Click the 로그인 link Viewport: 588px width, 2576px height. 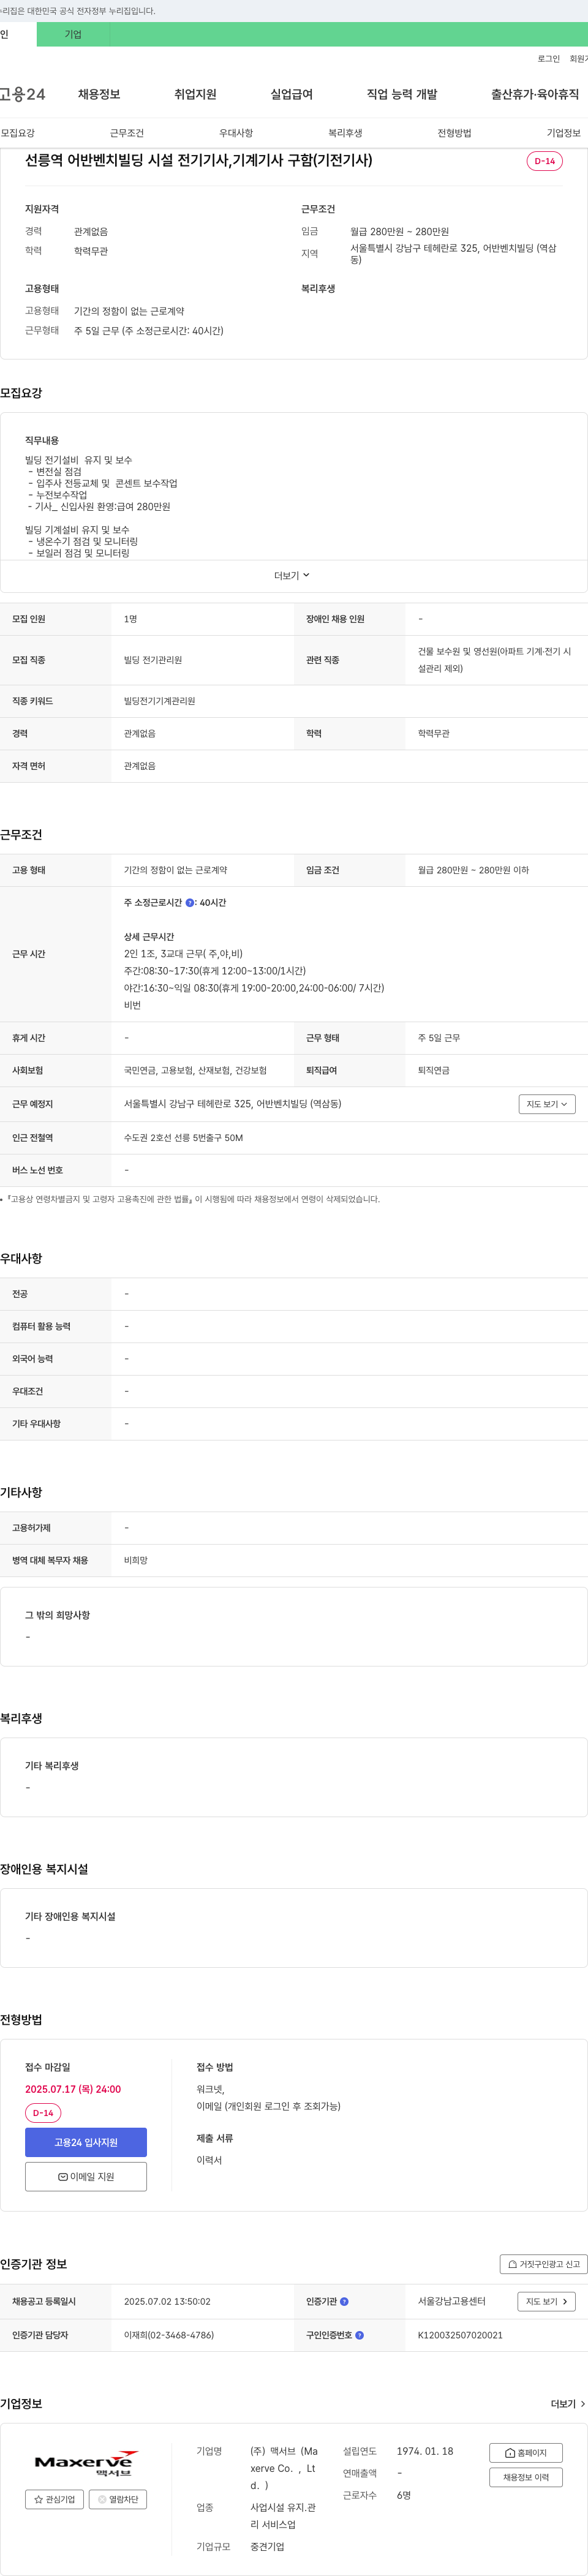click(x=548, y=59)
